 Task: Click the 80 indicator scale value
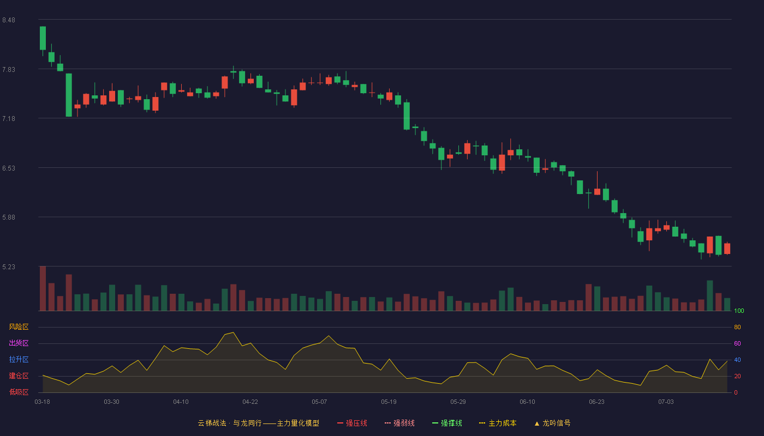click(x=737, y=327)
